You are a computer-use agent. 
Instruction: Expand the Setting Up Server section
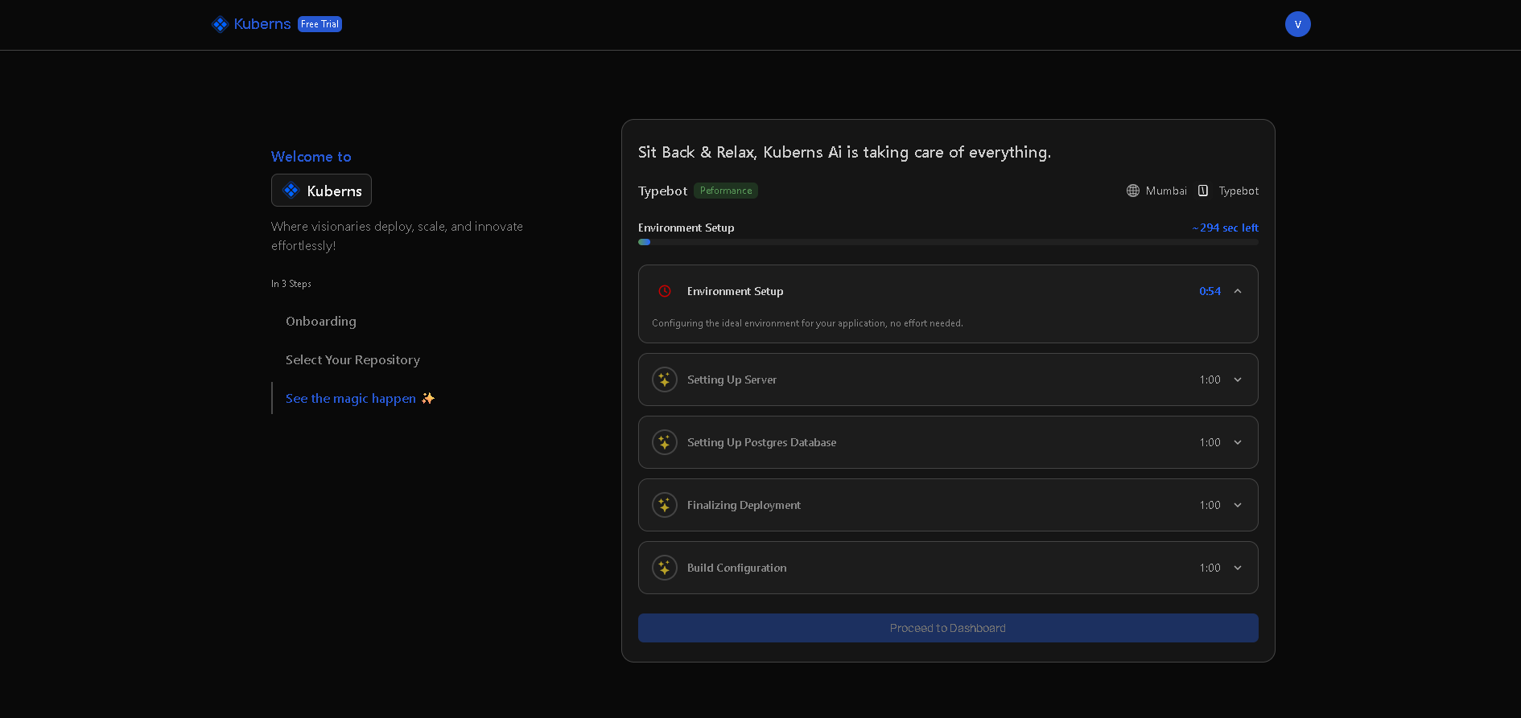coord(1238,380)
